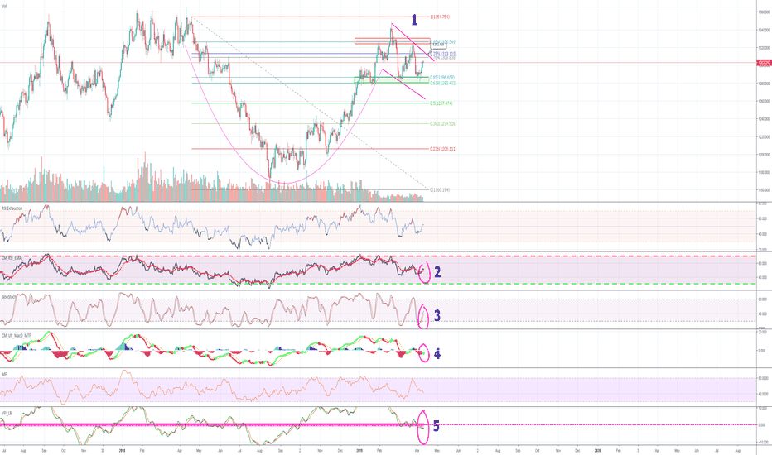Click the Fibonacci 1(1354.754) level label

440,17
